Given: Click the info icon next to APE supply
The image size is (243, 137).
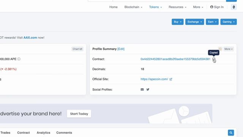Looking at the screenshot, I should click(x=19, y=59).
